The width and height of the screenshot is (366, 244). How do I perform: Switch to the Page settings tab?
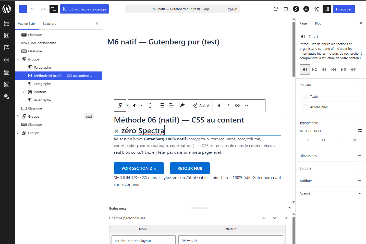coord(303,23)
